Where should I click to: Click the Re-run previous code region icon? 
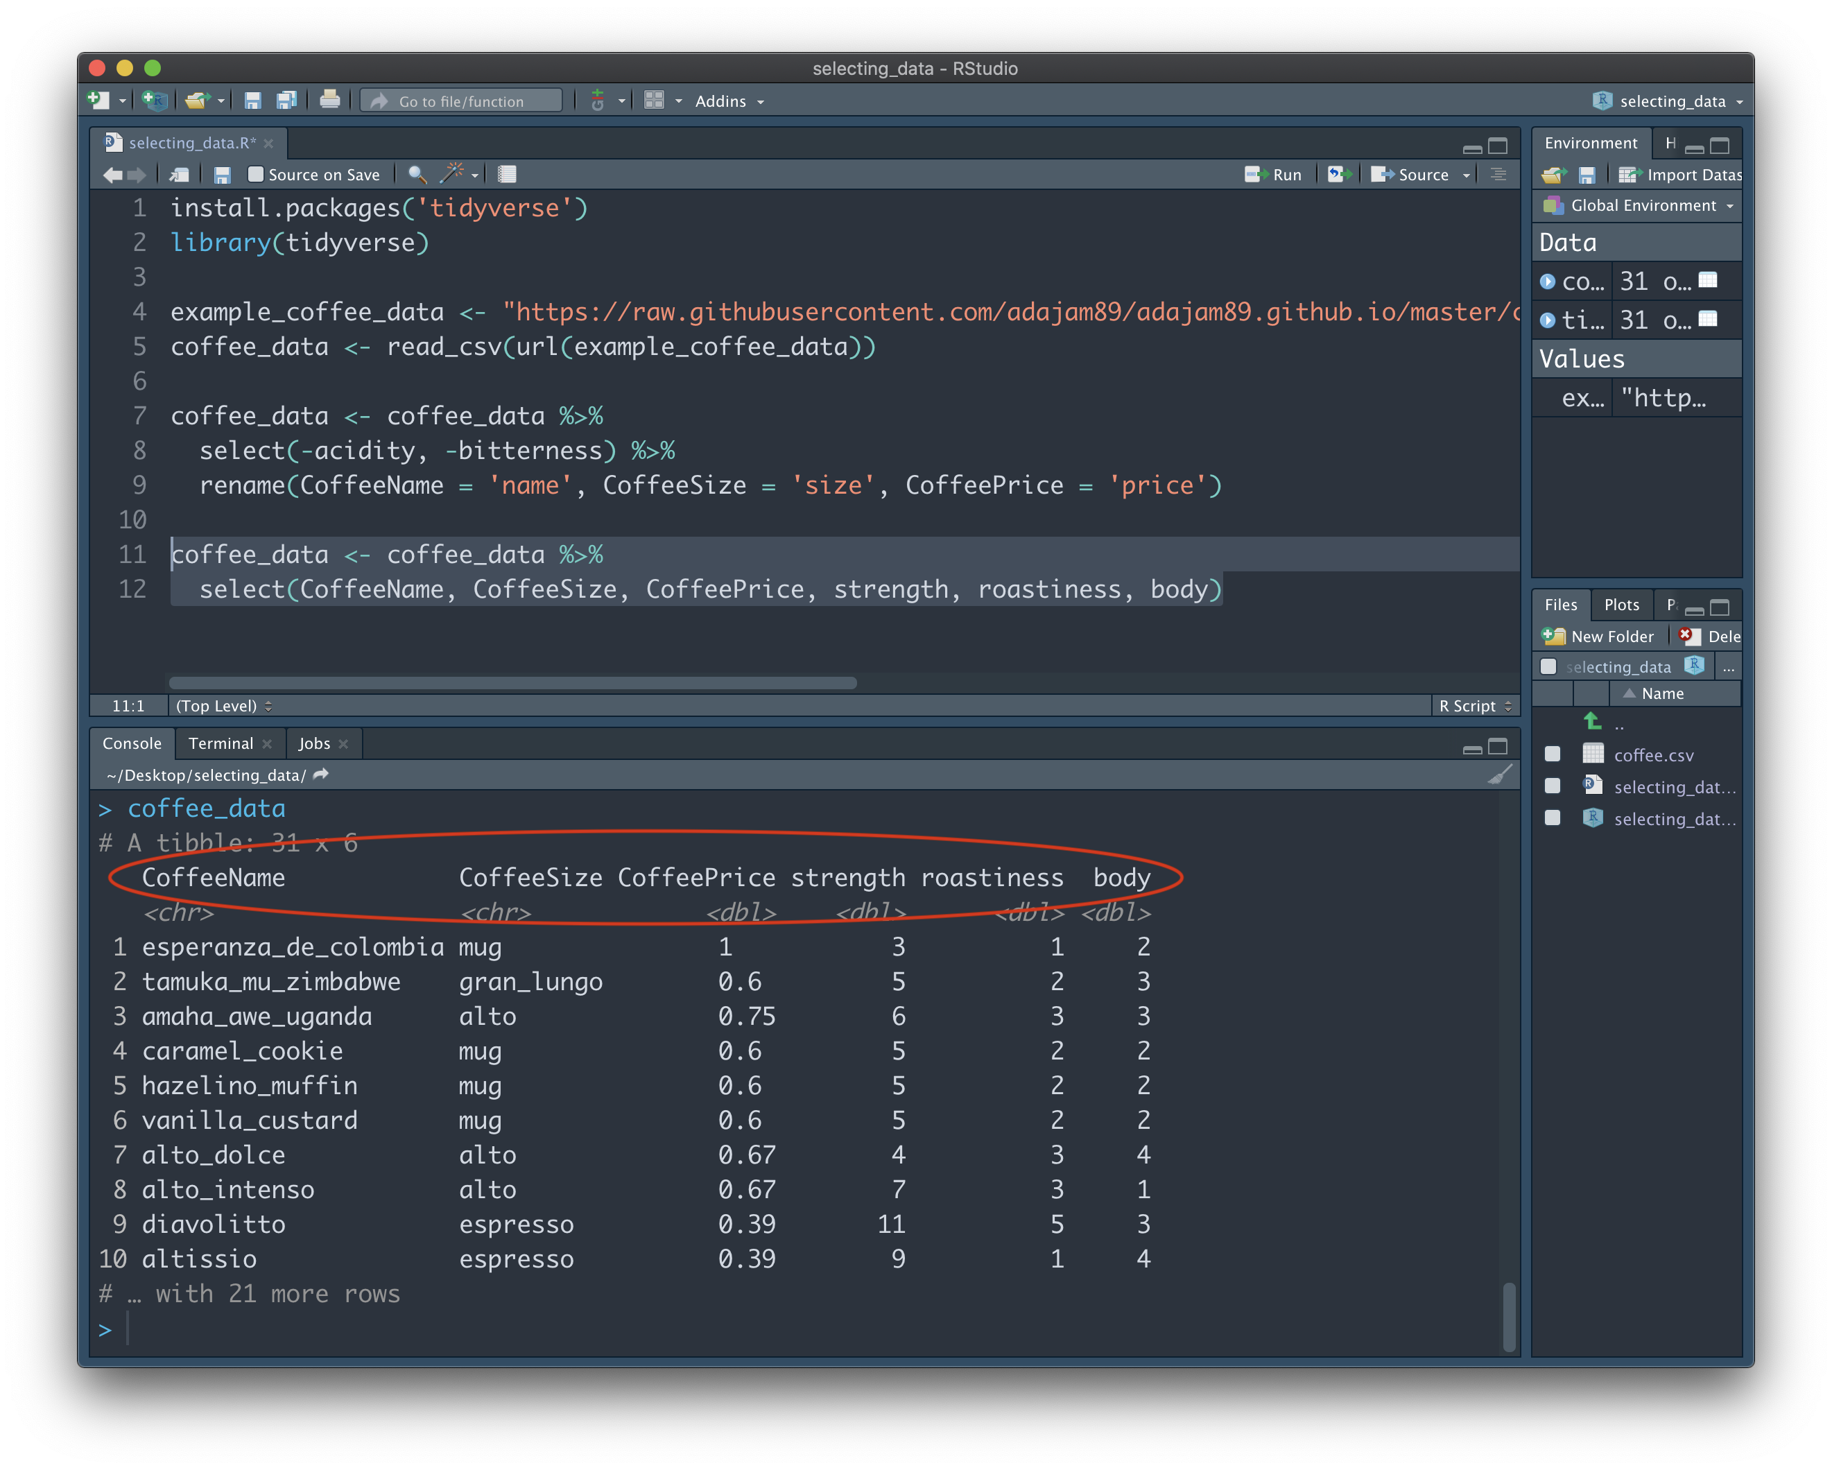pyautogui.click(x=1340, y=174)
